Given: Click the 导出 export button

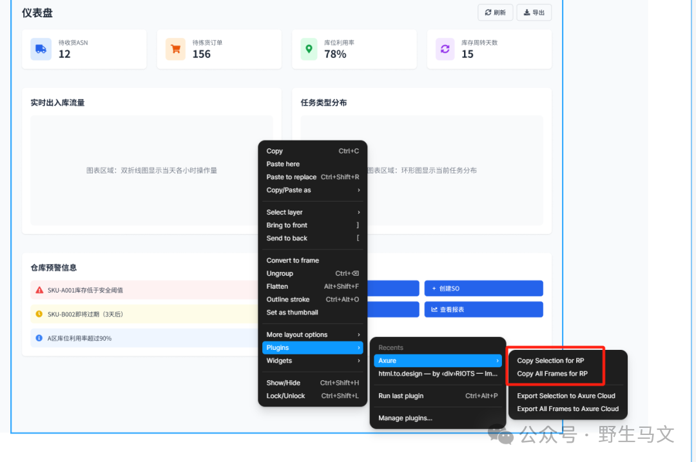Looking at the screenshot, I should coord(534,12).
